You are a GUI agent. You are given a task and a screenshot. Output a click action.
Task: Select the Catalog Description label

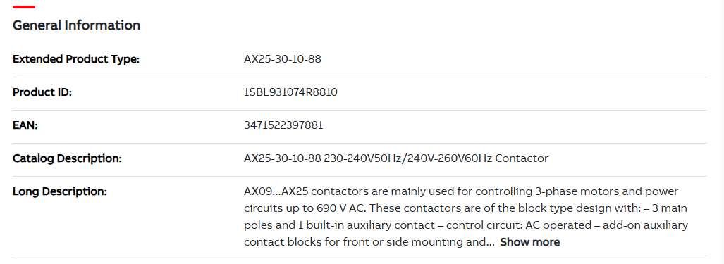pyautogui.click(x=67, y=158)
